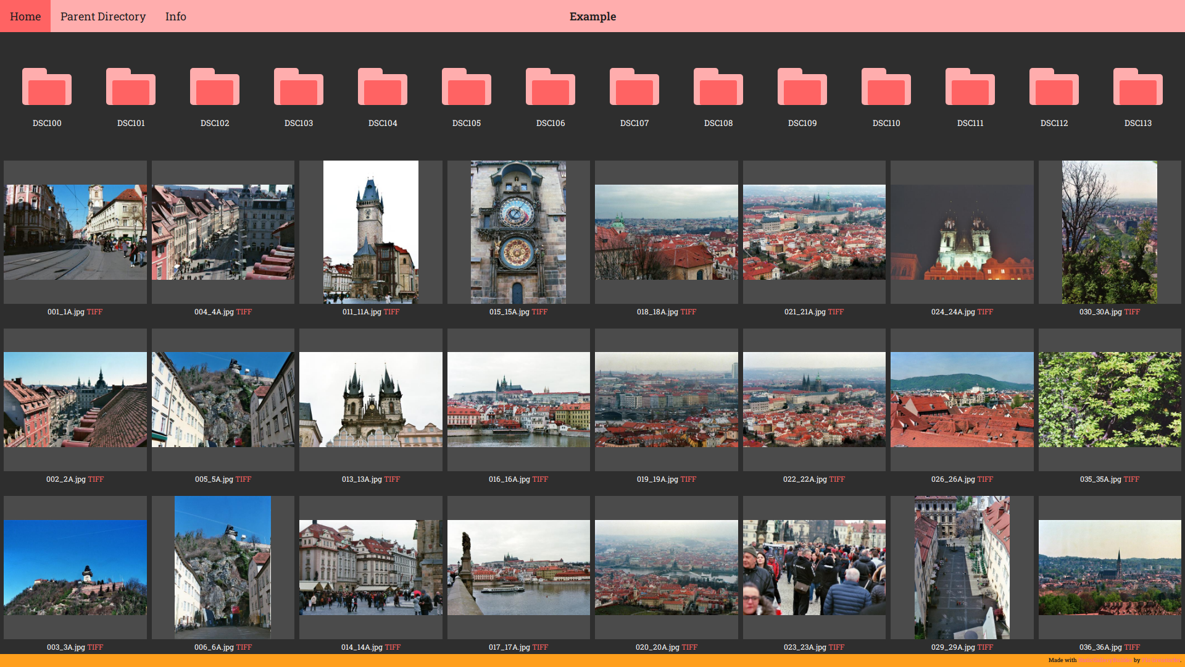This screenshot has width=1185, height=667.
Task: Open the DSC113 folder
Action: [1138, 88]
